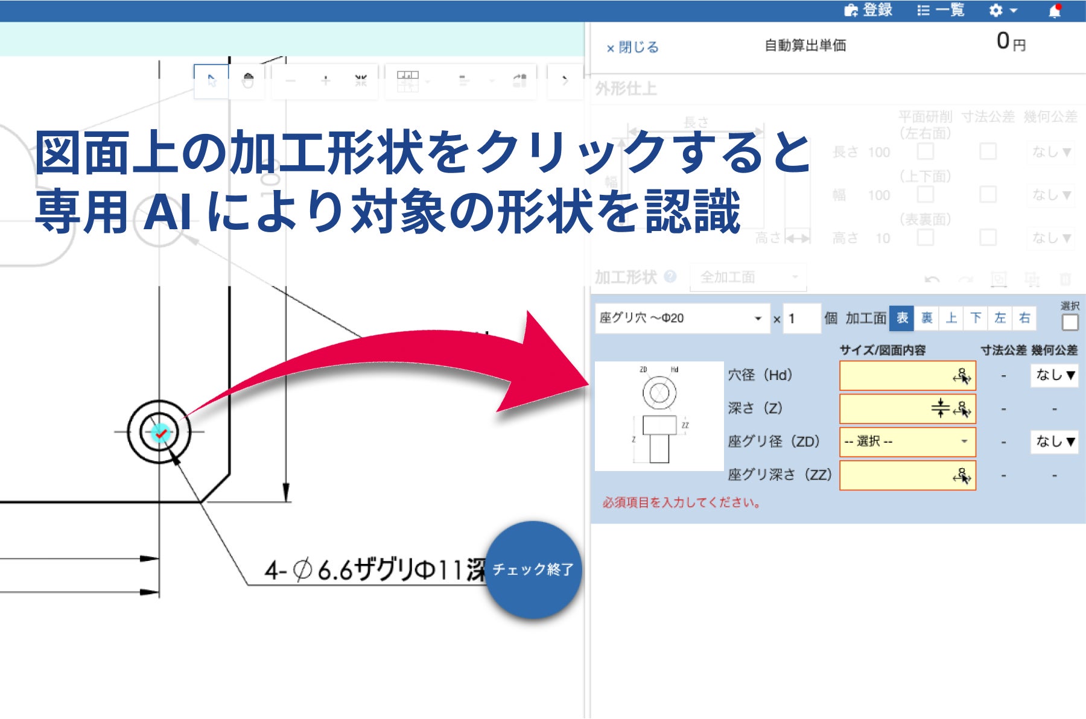Tick 平面研削 checkbox for 長さ row
This screenshot has height=719, width=1086.
pyautogui.click(x=925, y=151)
